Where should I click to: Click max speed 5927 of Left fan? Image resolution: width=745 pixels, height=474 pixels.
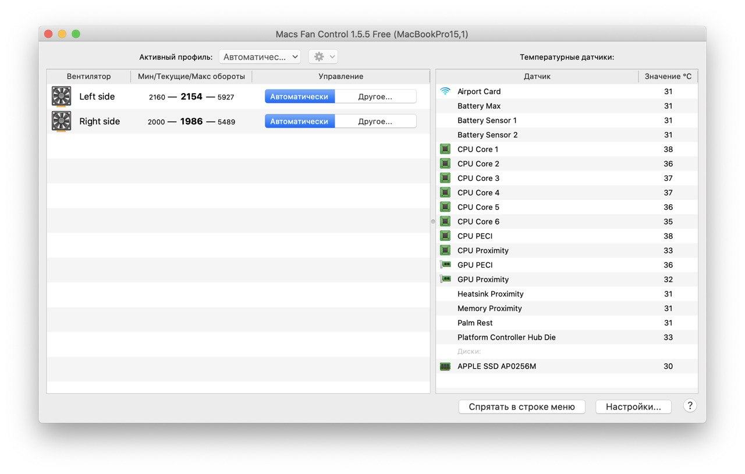[x=226, y=97]
